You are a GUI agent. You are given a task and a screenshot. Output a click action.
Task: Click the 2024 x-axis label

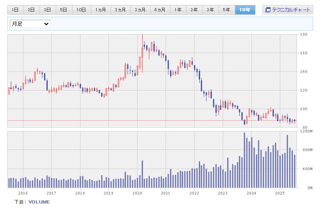click(251, 193)
